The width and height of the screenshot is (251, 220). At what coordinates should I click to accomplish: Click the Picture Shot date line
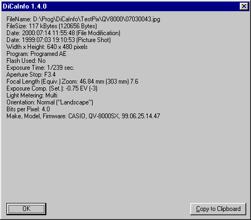click(x=59, y=40)
